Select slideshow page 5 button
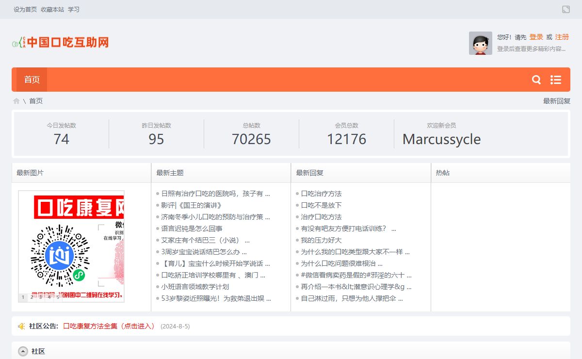 pos(58,297)
